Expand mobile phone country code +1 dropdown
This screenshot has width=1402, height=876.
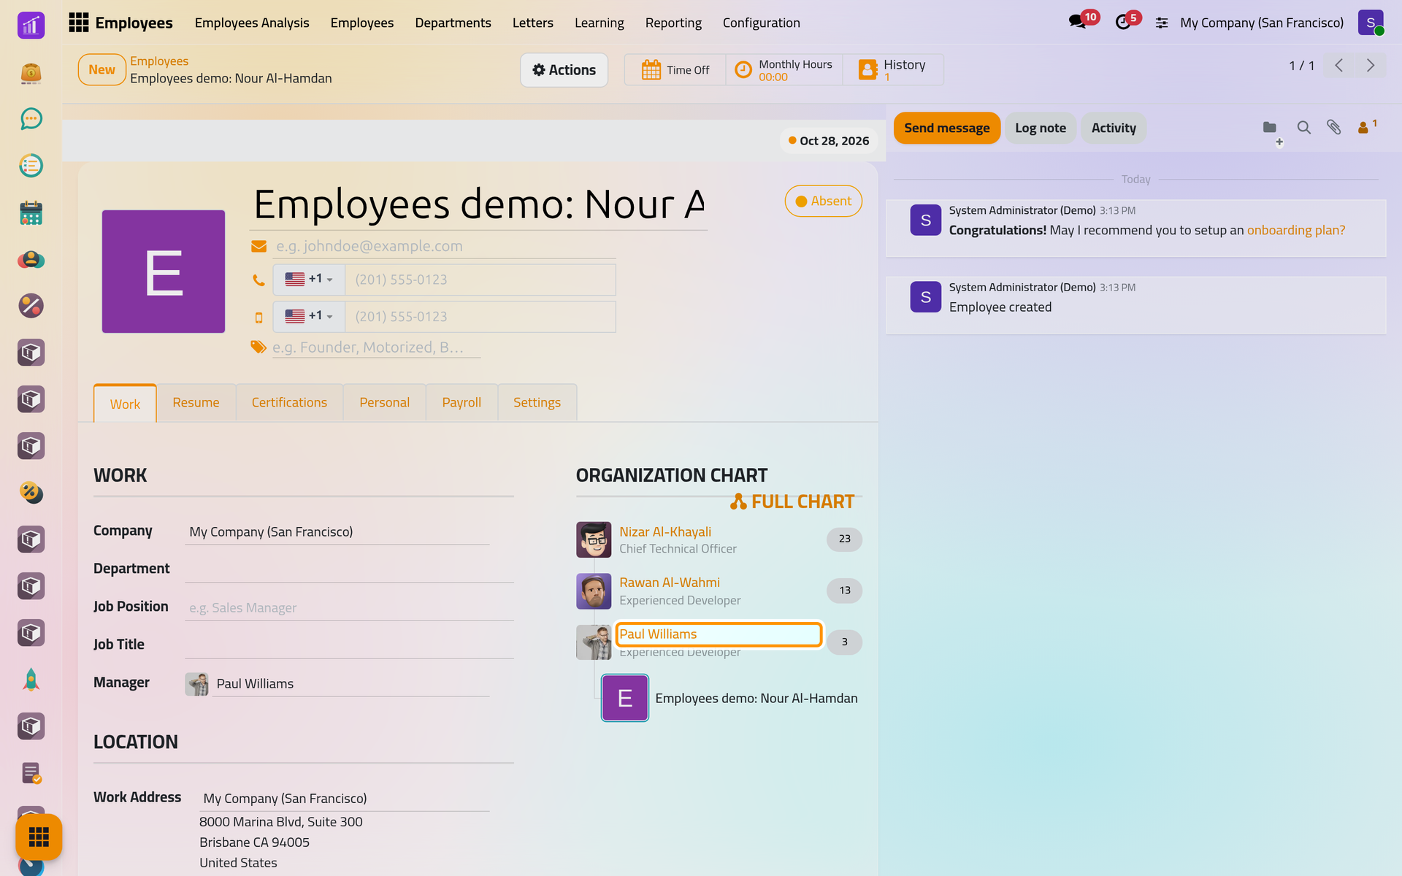(309, 316)
